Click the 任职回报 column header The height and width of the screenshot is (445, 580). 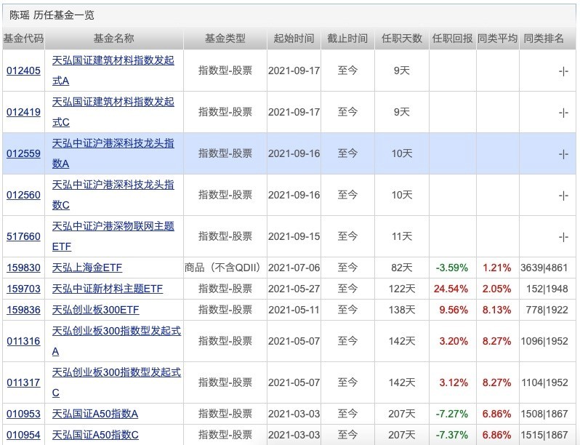tap(452, 39)
